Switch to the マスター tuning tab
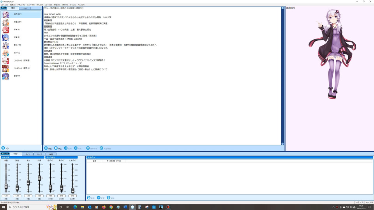374x210 pixels. tap(16, 154)
